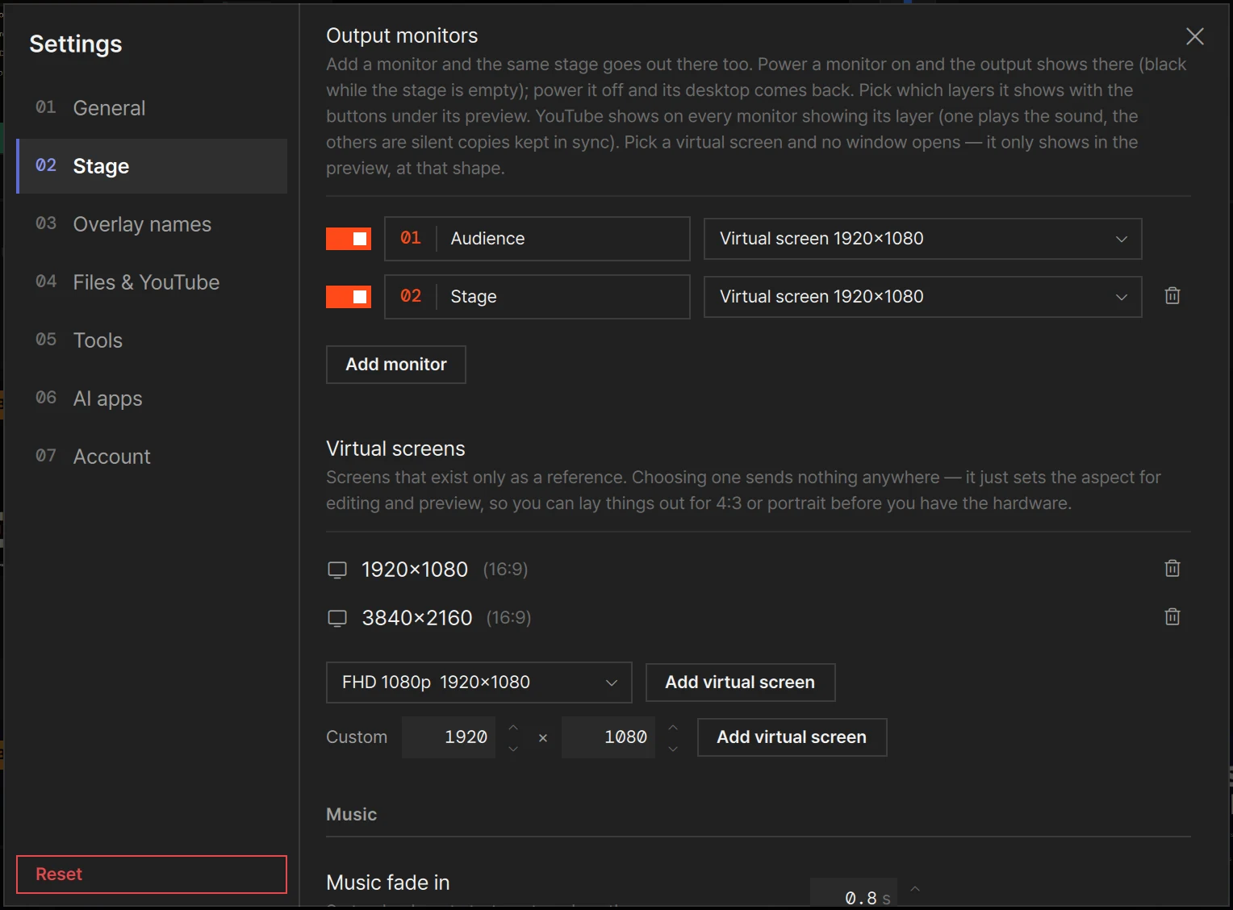Increase the custom height value

click(673, 727)
